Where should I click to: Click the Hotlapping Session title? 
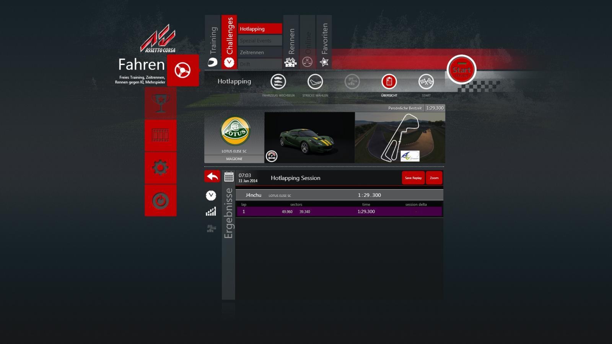pyautogui.click(x=295, y=178)
